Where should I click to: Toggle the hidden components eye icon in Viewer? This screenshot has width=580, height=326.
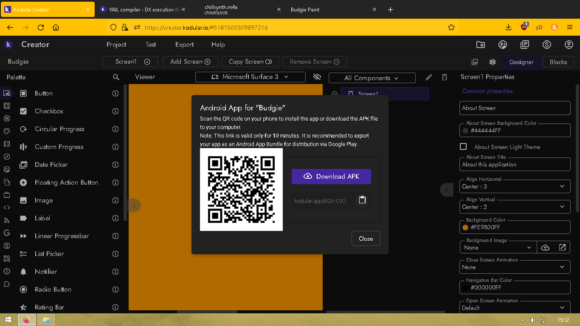coord(317,77)
